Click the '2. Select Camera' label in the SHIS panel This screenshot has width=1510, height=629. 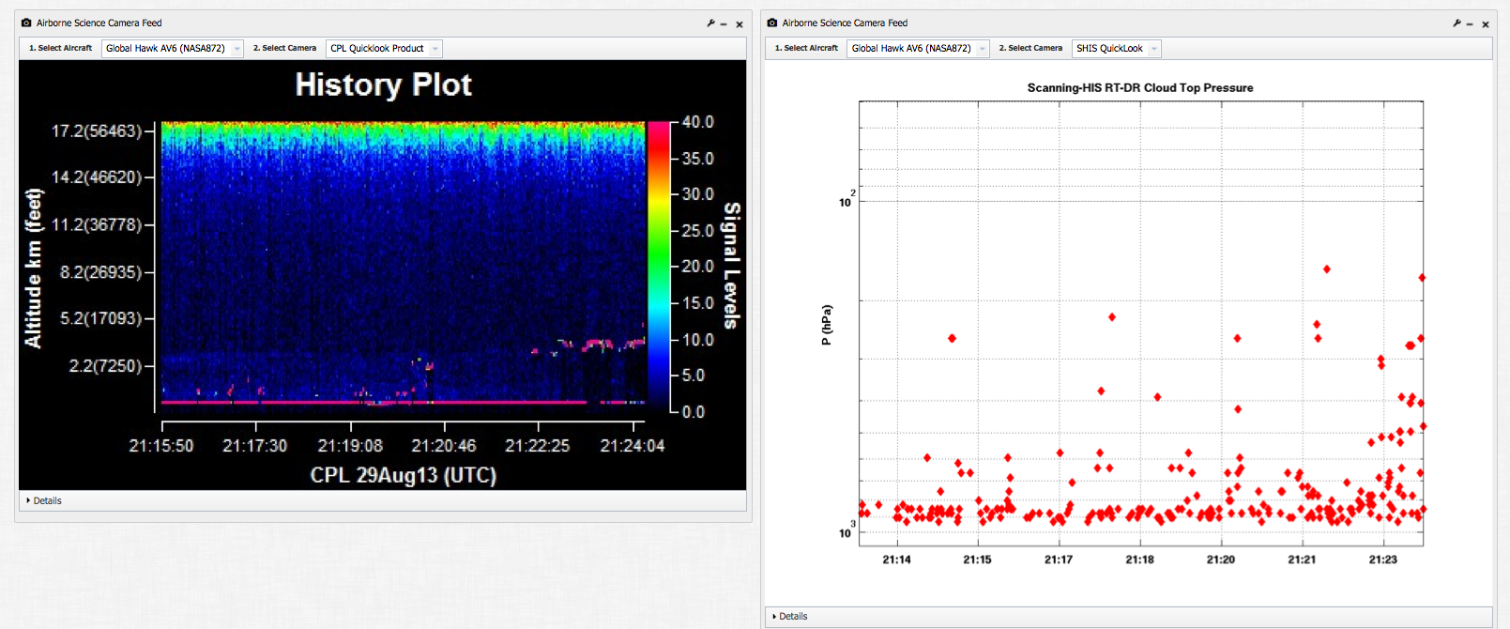pos(1030,48)
